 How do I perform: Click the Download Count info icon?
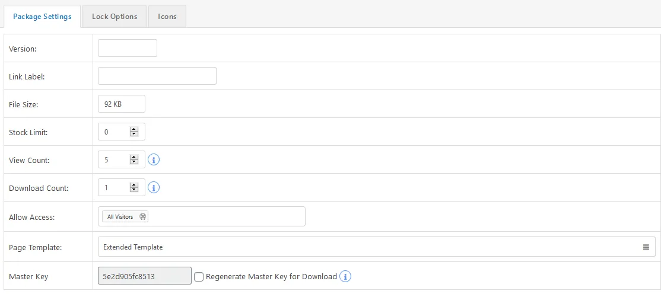(x=154, y=188)
